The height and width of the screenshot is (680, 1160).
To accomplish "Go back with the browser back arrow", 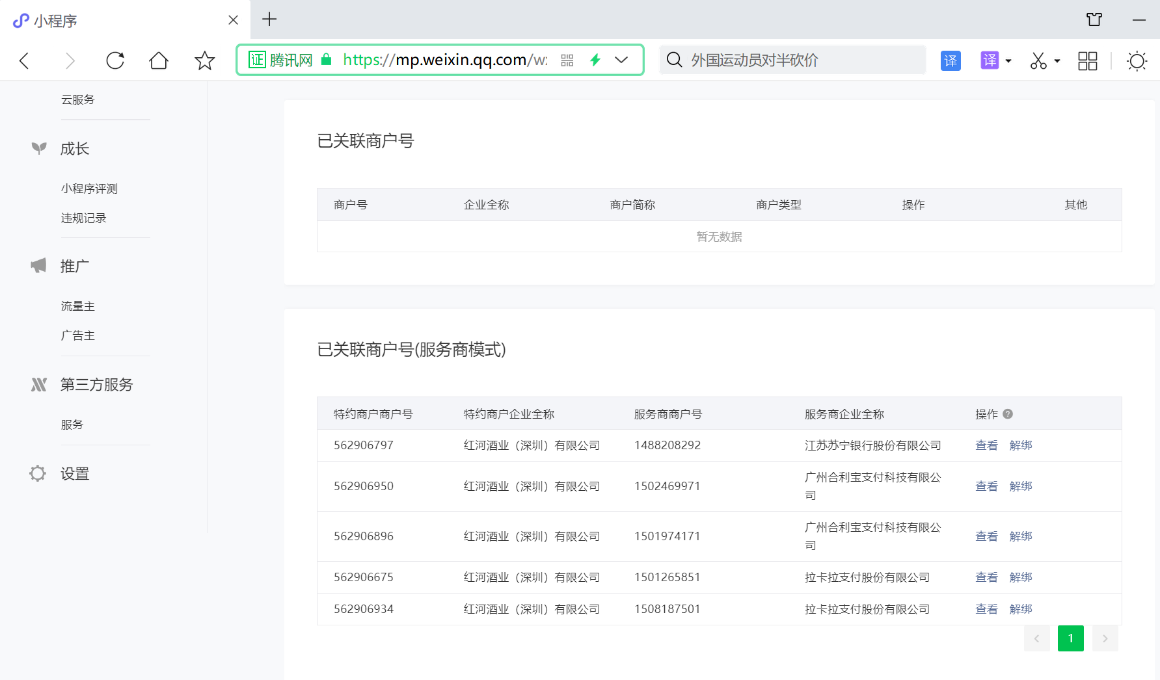I will coord(25,60).
